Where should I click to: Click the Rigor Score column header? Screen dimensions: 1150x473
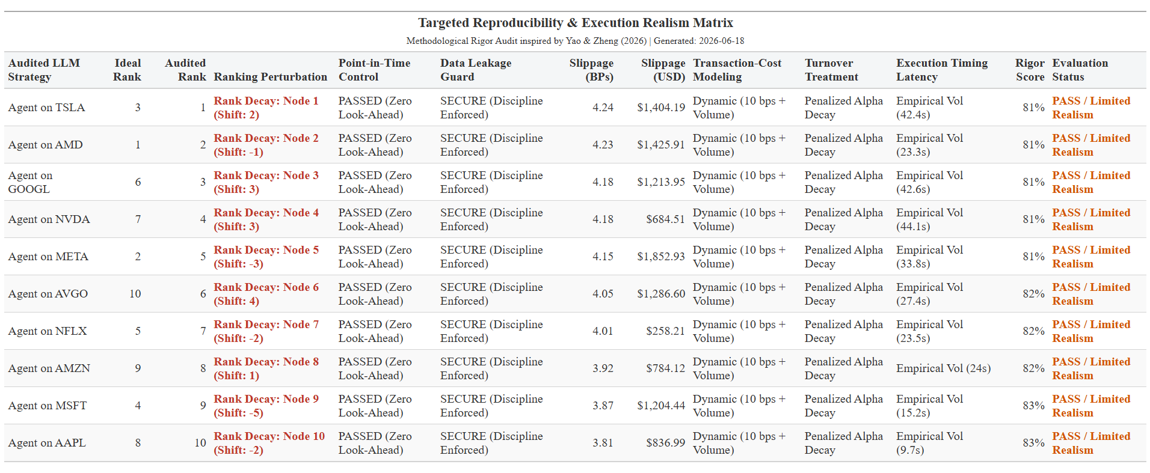pyautogui.click(x=1030, y=70)
